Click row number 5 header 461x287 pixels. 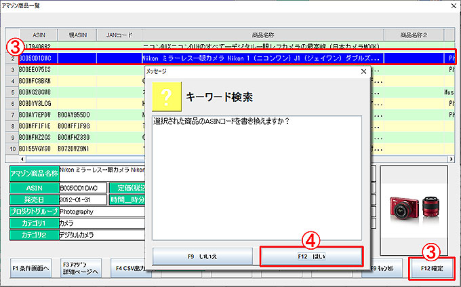(12, 92)
